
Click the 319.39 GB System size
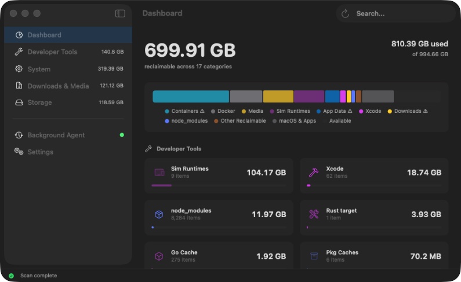(111, 69)
